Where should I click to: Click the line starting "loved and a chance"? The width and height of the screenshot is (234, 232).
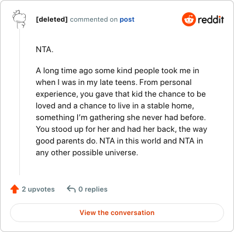point(115,105)
